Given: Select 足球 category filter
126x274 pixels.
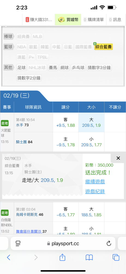Looking at the screenshot, I should 22,68.
